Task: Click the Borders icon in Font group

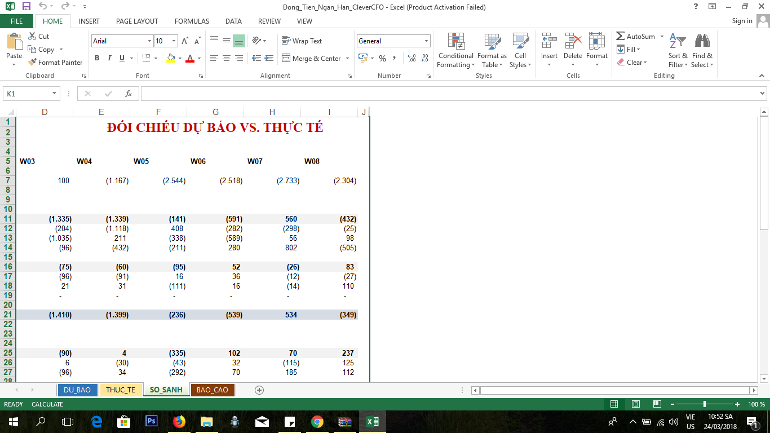Action: 146,58
